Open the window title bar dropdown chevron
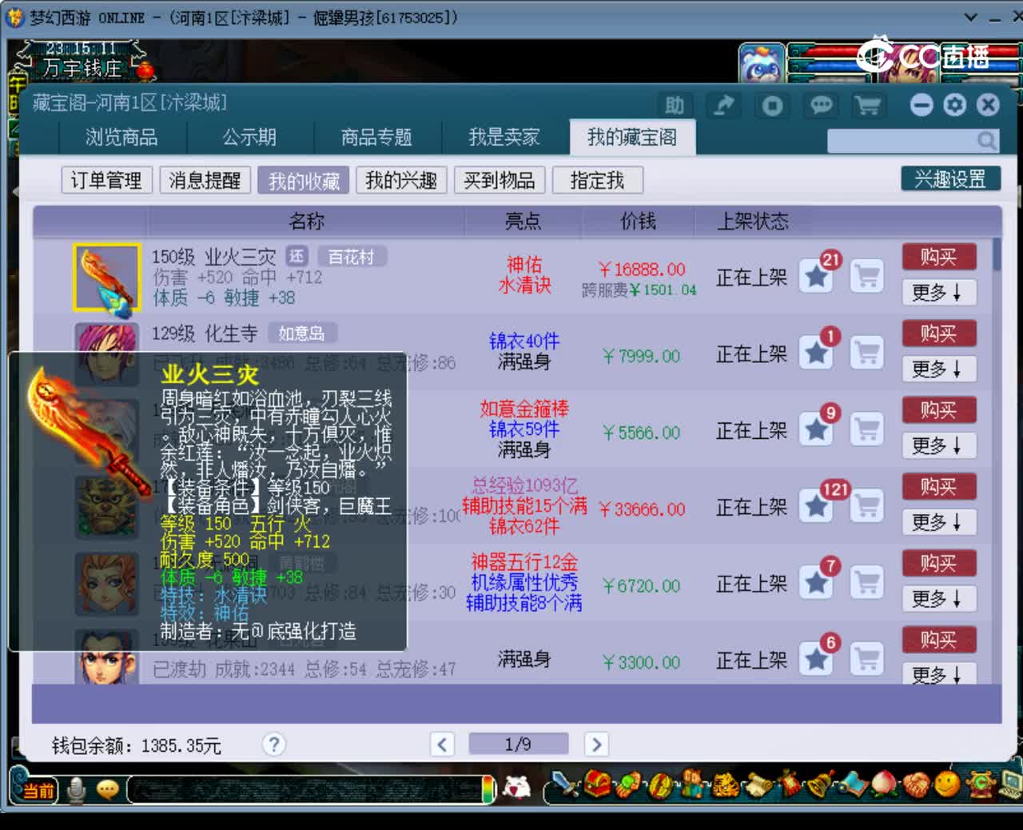The height and width of the screenshot is (830, 1023). 970,17
